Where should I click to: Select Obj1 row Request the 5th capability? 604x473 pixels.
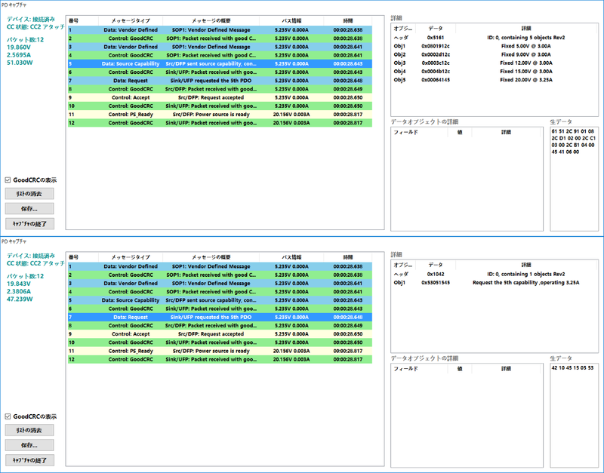[x=495, y=282]
